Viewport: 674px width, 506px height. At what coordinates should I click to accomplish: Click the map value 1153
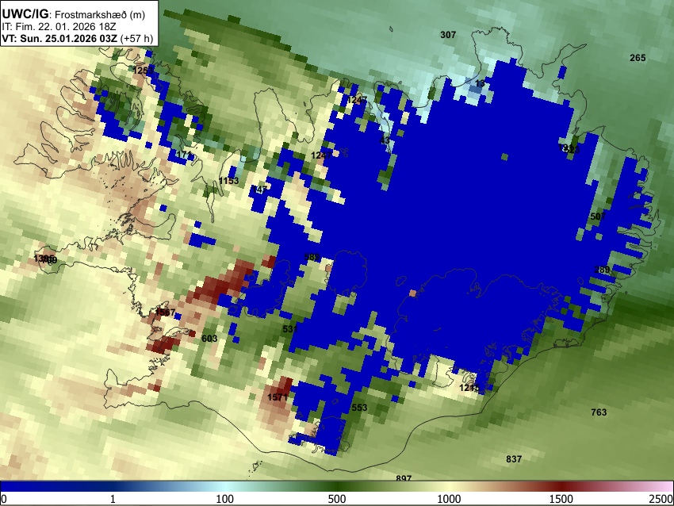pyautogui.click(x=228, y=181)
